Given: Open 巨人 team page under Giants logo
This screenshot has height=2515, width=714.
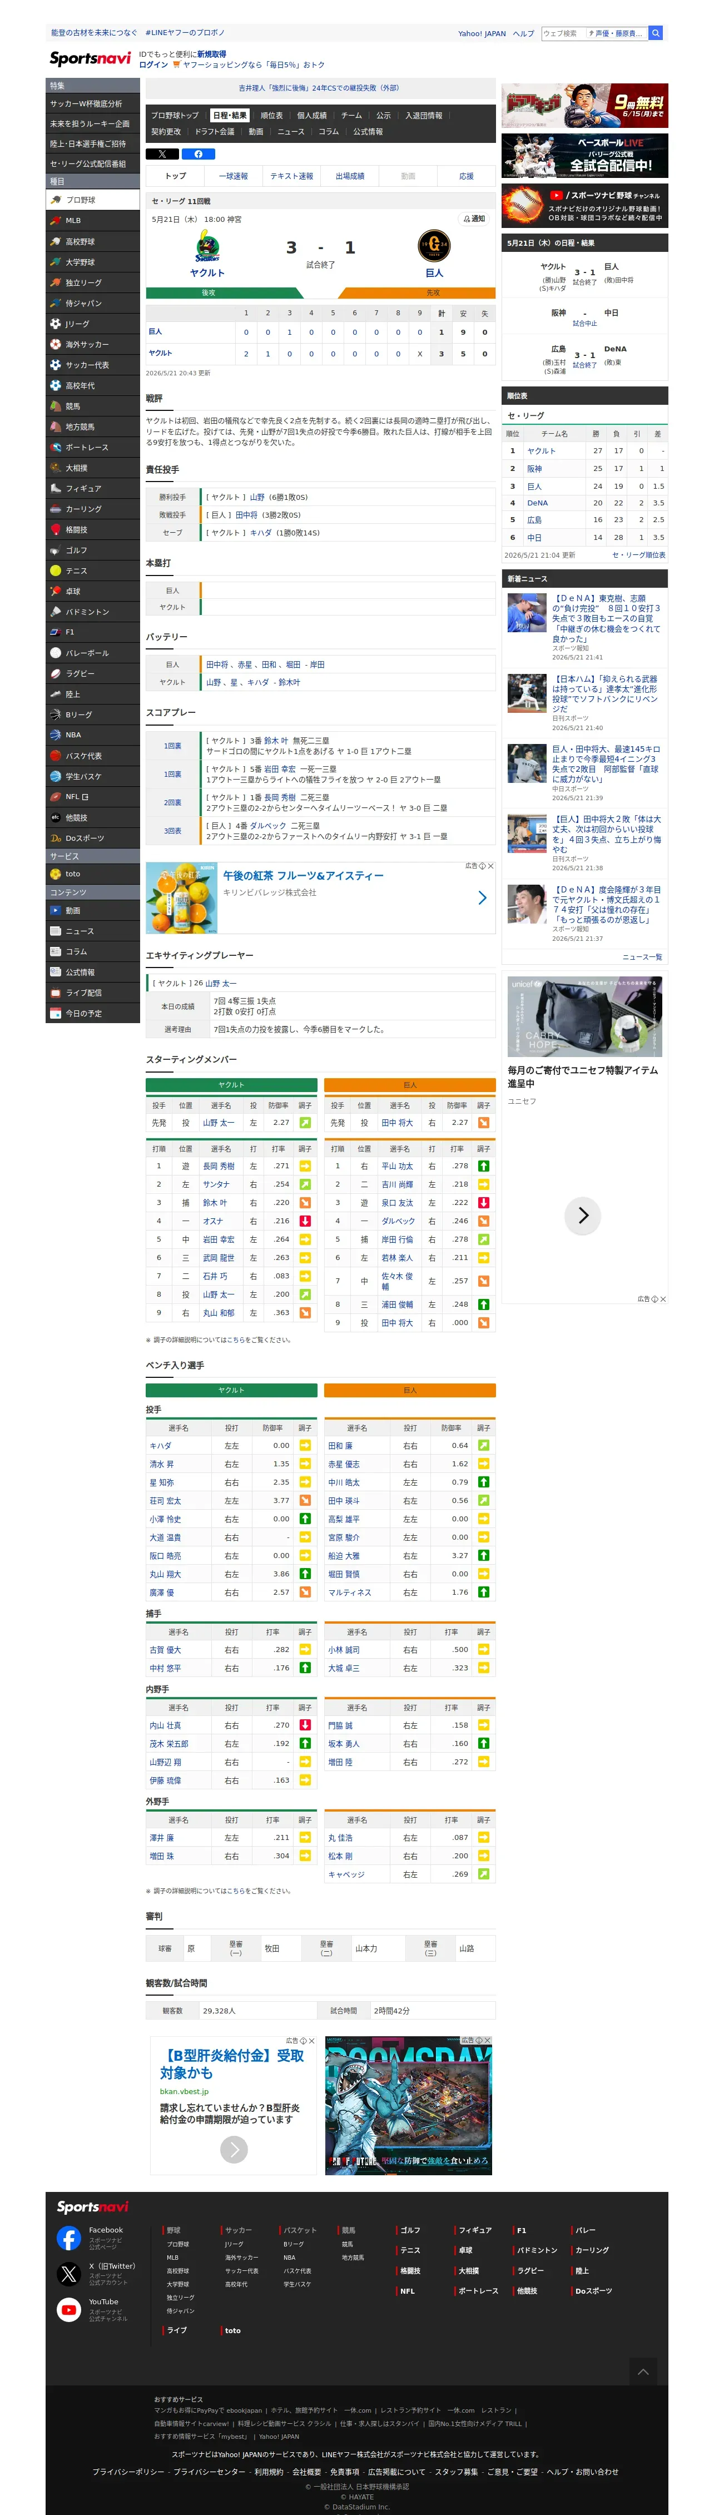Looking at the screenshot, I should [434, 272].
